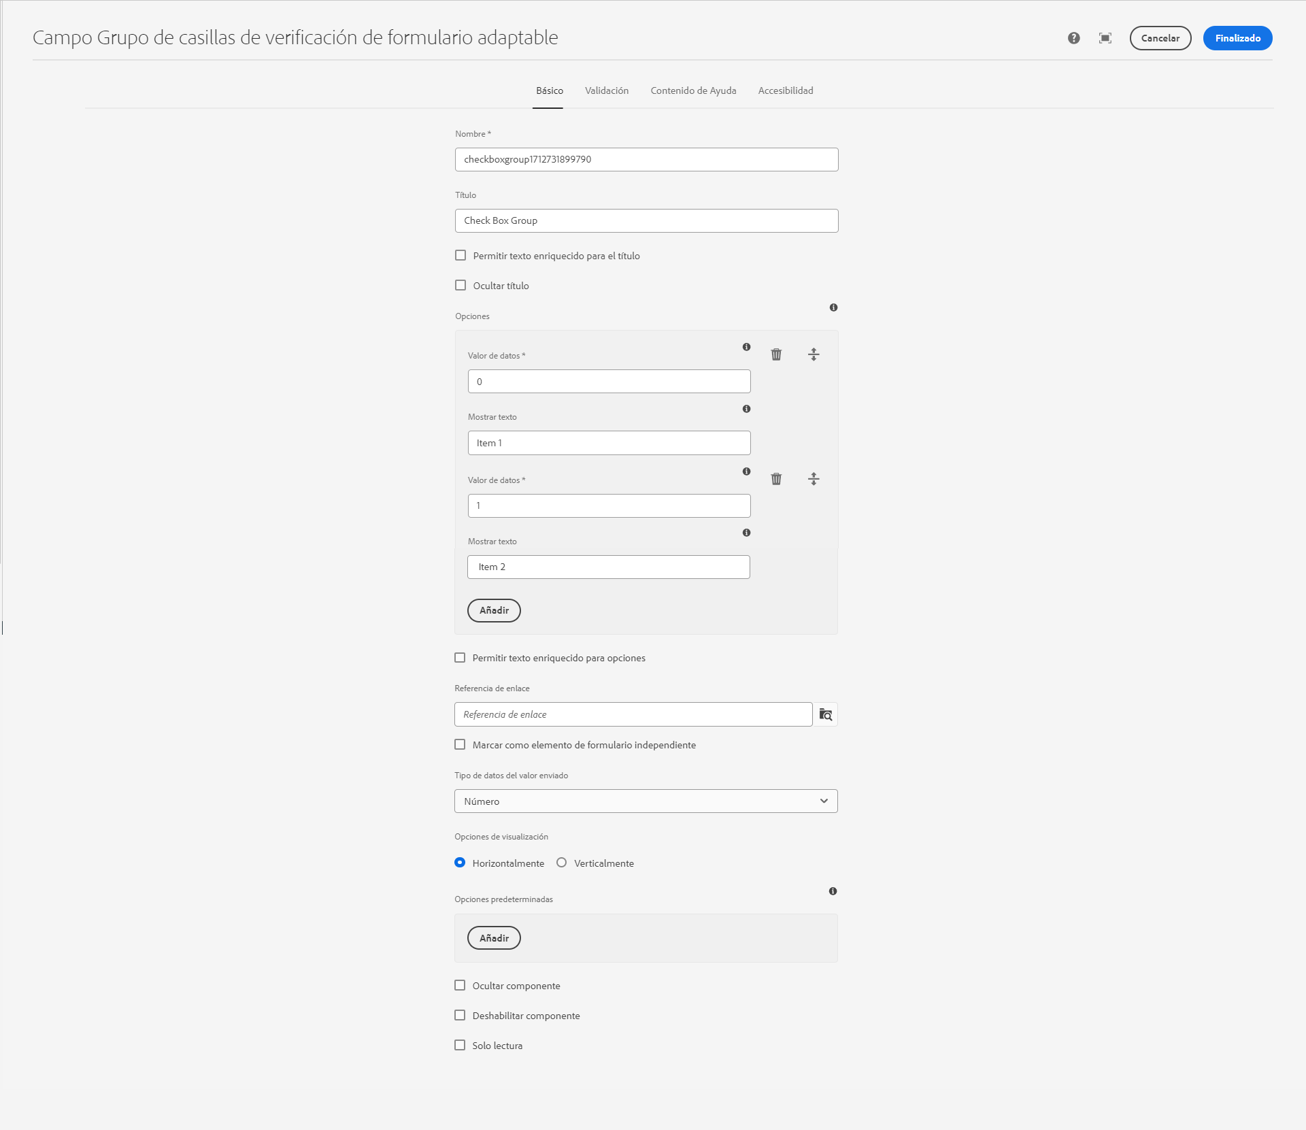1306x1130 pixels.
Task: Click info icon next to Opciones
Action: coord(833,308)
